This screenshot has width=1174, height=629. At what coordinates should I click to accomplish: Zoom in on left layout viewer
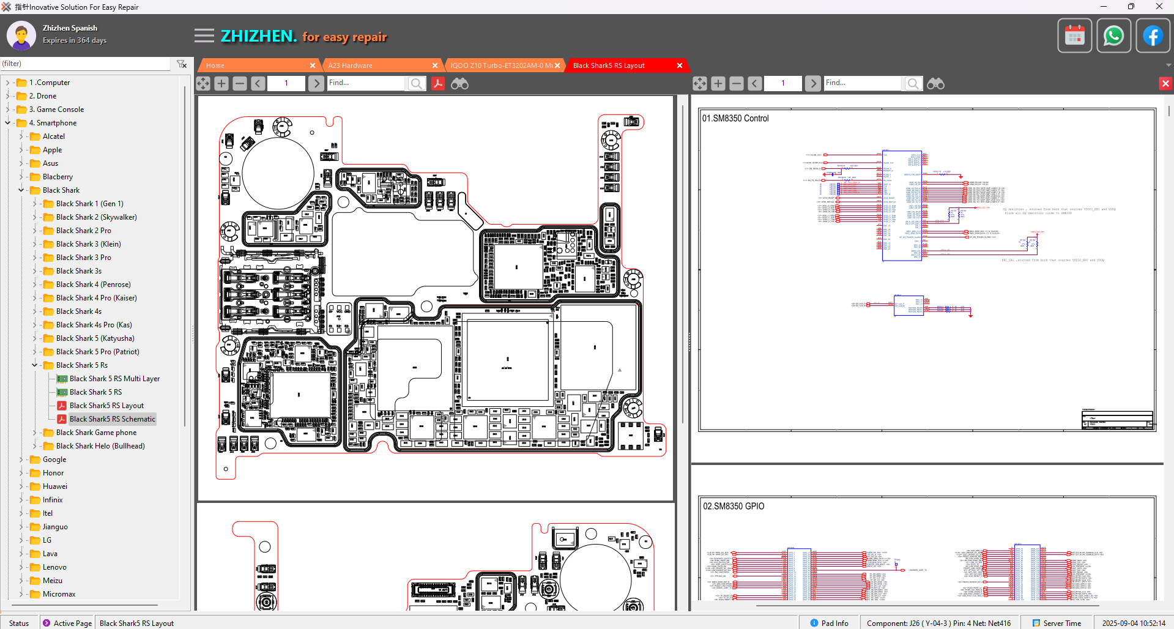[221, 83]
